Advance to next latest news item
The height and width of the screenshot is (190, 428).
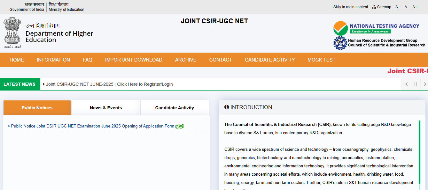pyautogui.click(x=424, y=84)
